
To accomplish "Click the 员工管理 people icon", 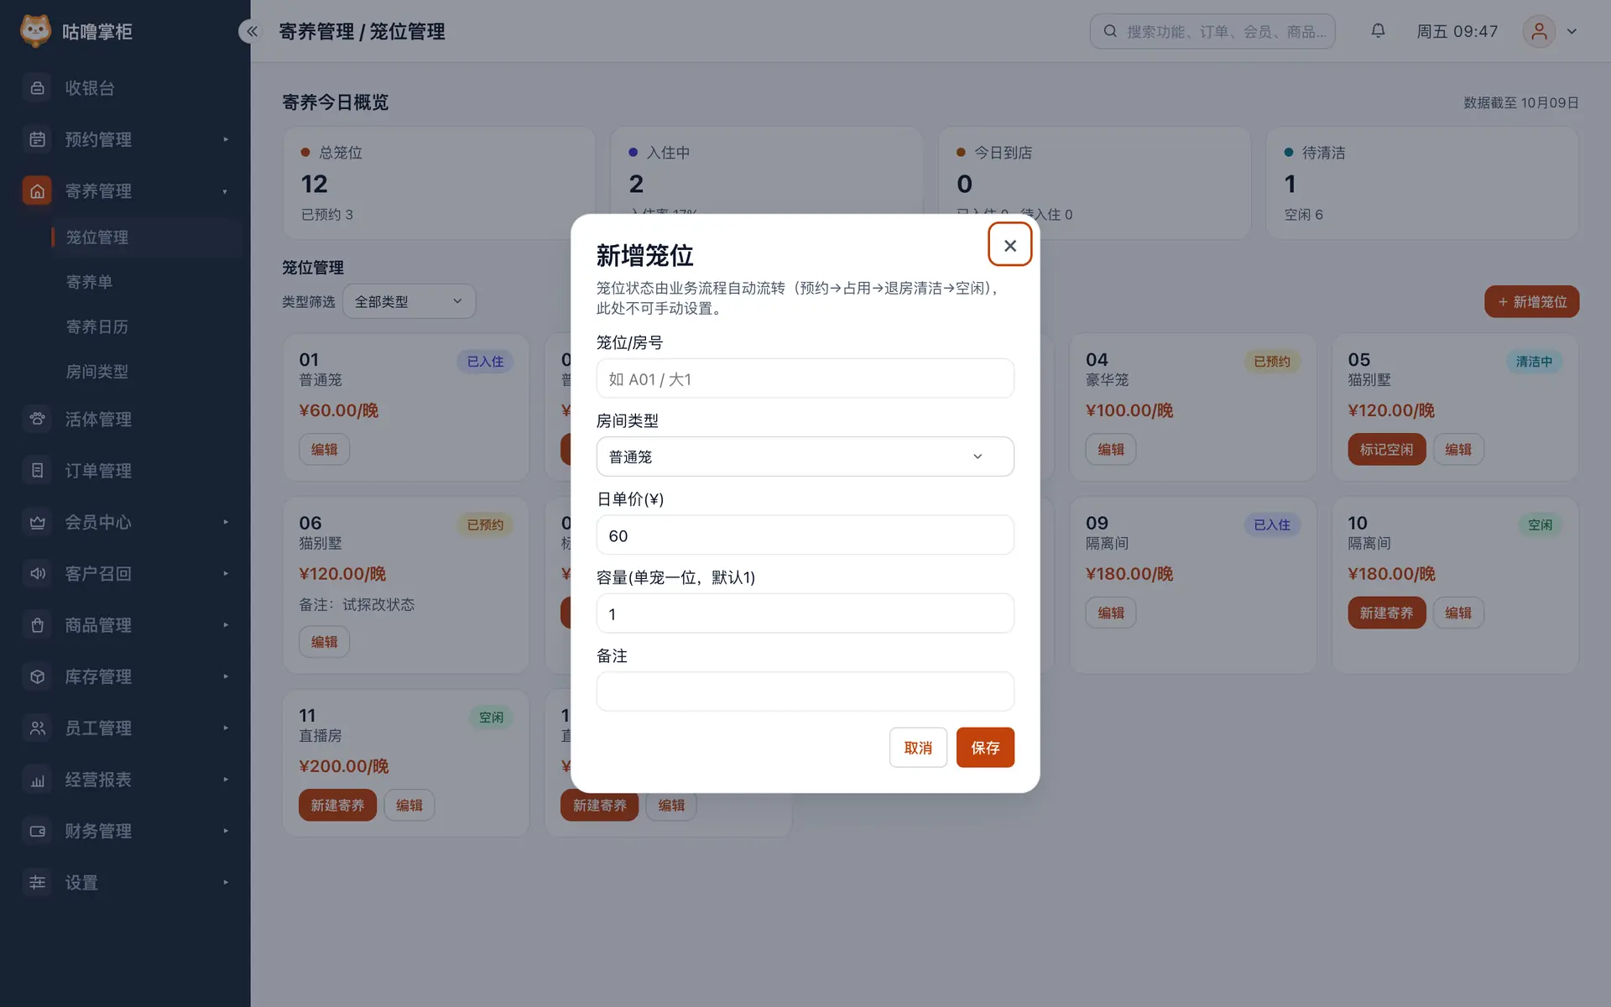I will [37, 728].
